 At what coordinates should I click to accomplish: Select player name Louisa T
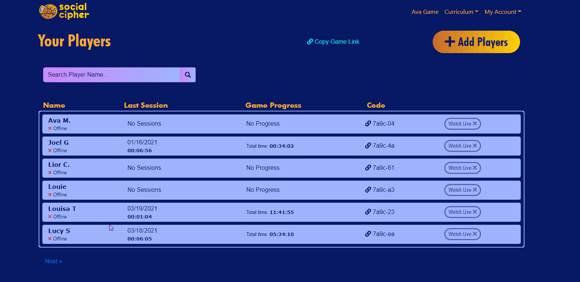click(62, 209)
